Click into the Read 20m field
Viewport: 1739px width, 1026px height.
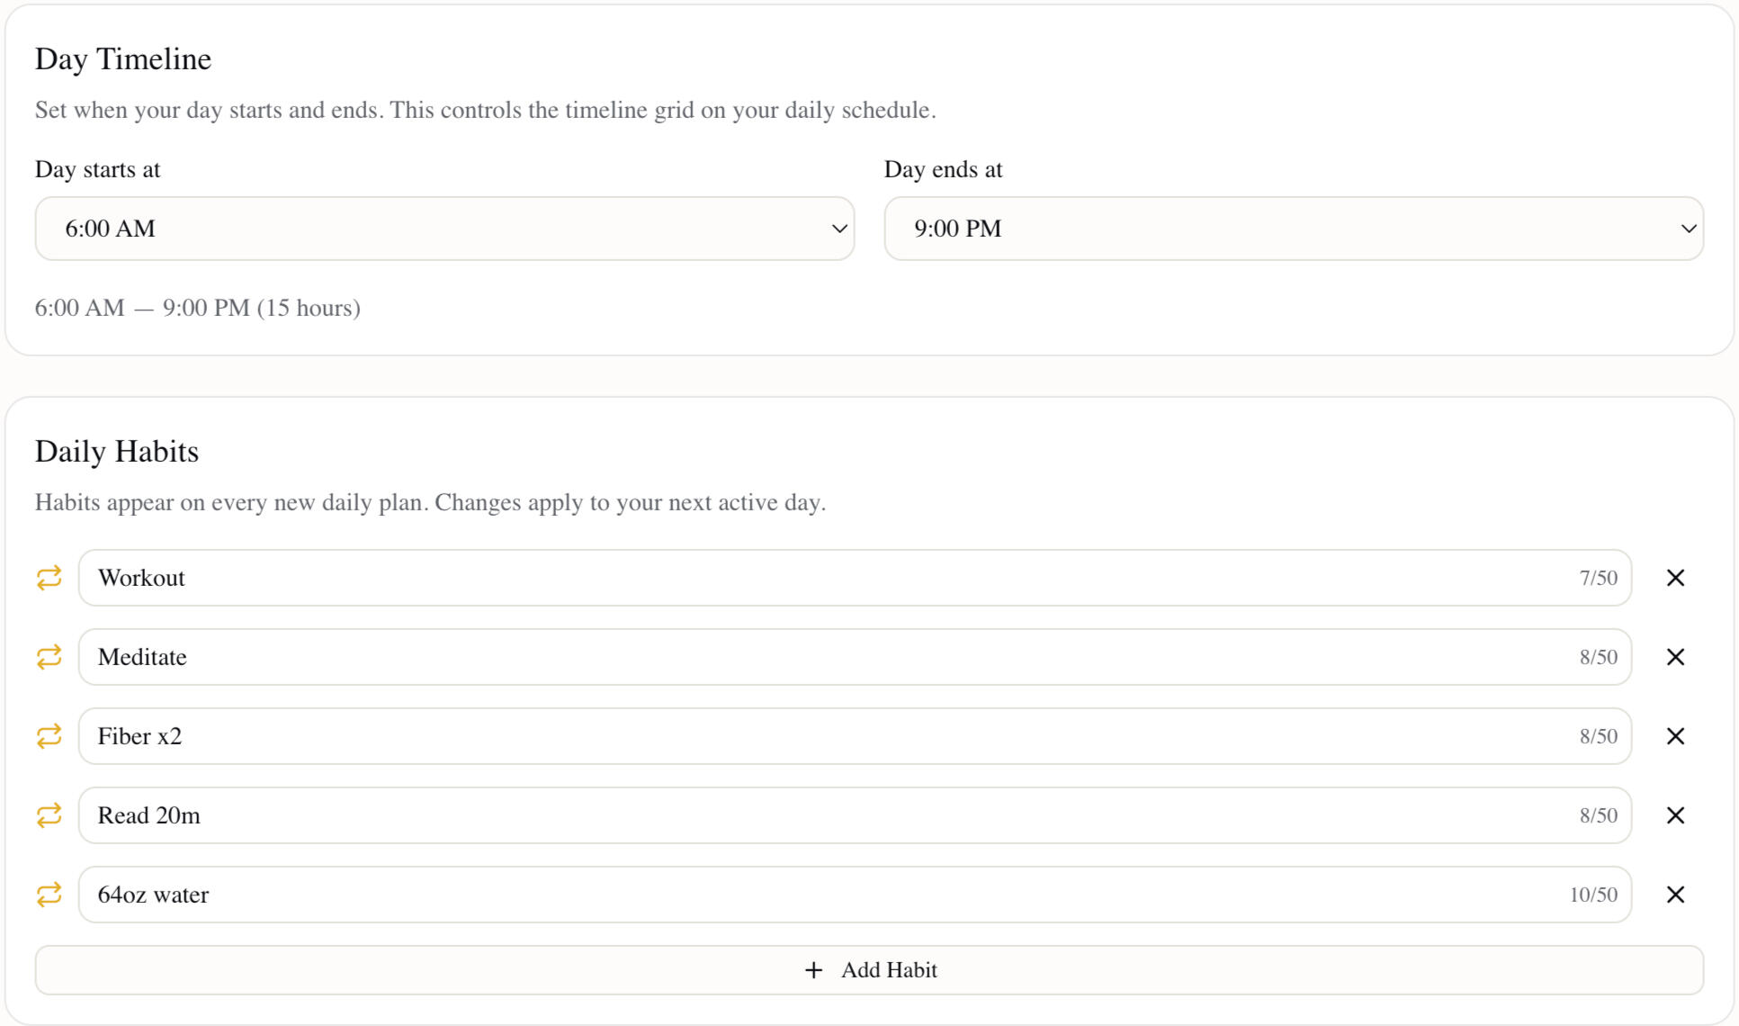[810, 815]
